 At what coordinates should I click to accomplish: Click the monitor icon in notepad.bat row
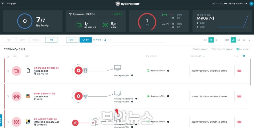[x=117, y=68]
